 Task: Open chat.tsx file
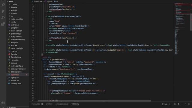[14, 51]
